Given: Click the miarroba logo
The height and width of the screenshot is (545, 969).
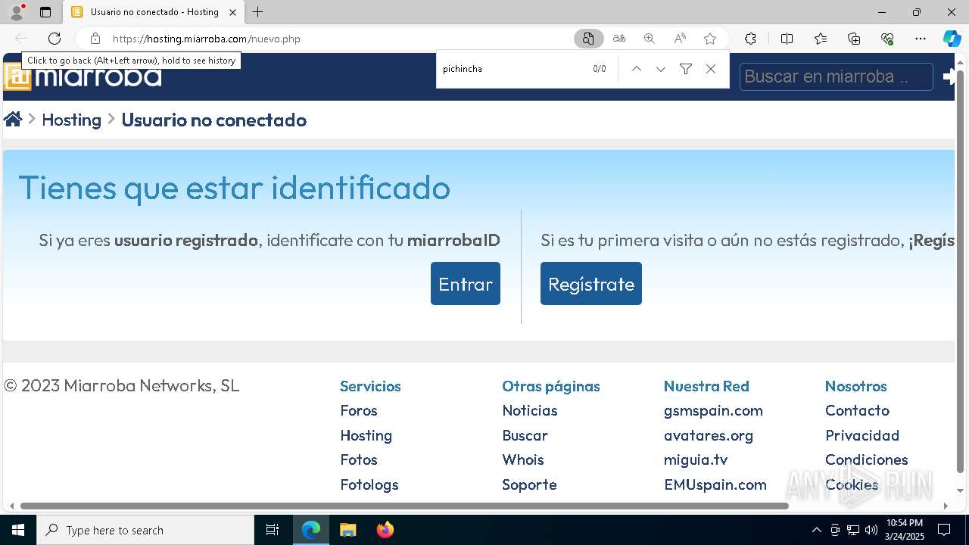Looking at the screenshot, I should click(x=82, y=76).
